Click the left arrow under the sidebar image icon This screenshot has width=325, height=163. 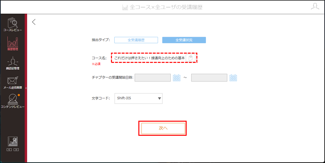click(9, 150)
